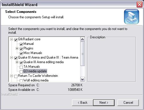This screenshot has height=110, width=144.
Task: Collapse Return To Castle Wolfenstein node
Action: tap(11, 76)
